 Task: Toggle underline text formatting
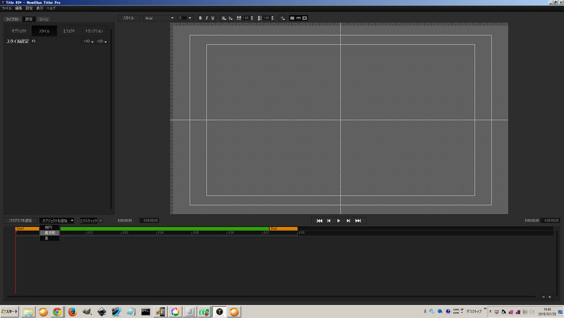212,18
